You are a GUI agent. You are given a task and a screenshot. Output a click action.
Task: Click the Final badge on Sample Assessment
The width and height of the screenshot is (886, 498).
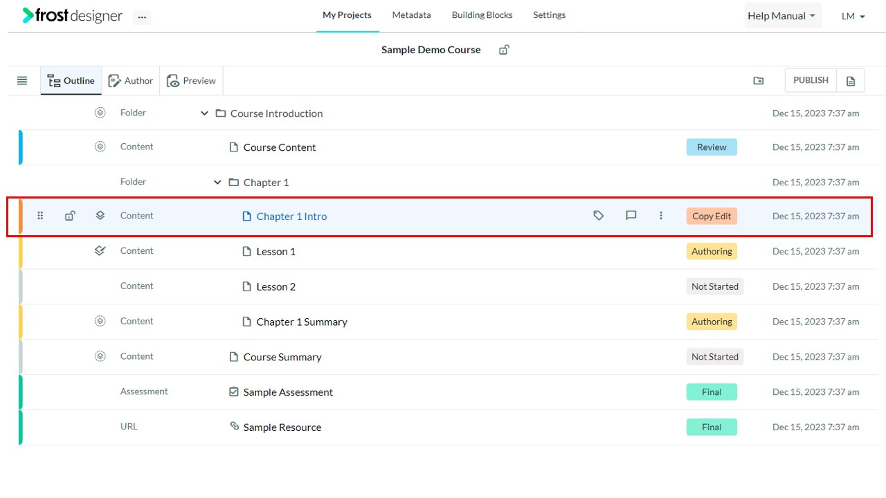click(712, 392)
